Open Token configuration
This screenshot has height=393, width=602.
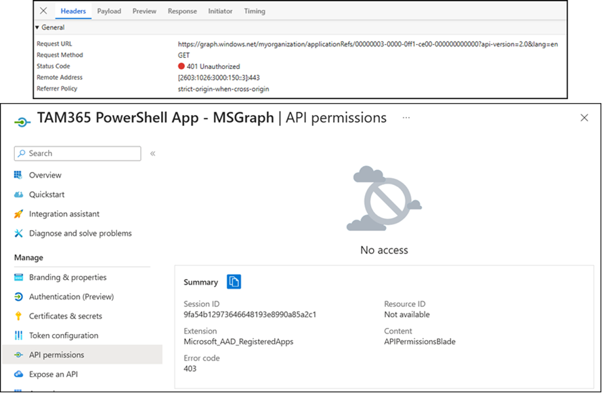tap(64, 335)
